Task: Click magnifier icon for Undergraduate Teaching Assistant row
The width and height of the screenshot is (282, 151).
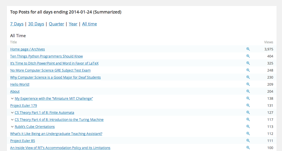Action: click(248, 134)
